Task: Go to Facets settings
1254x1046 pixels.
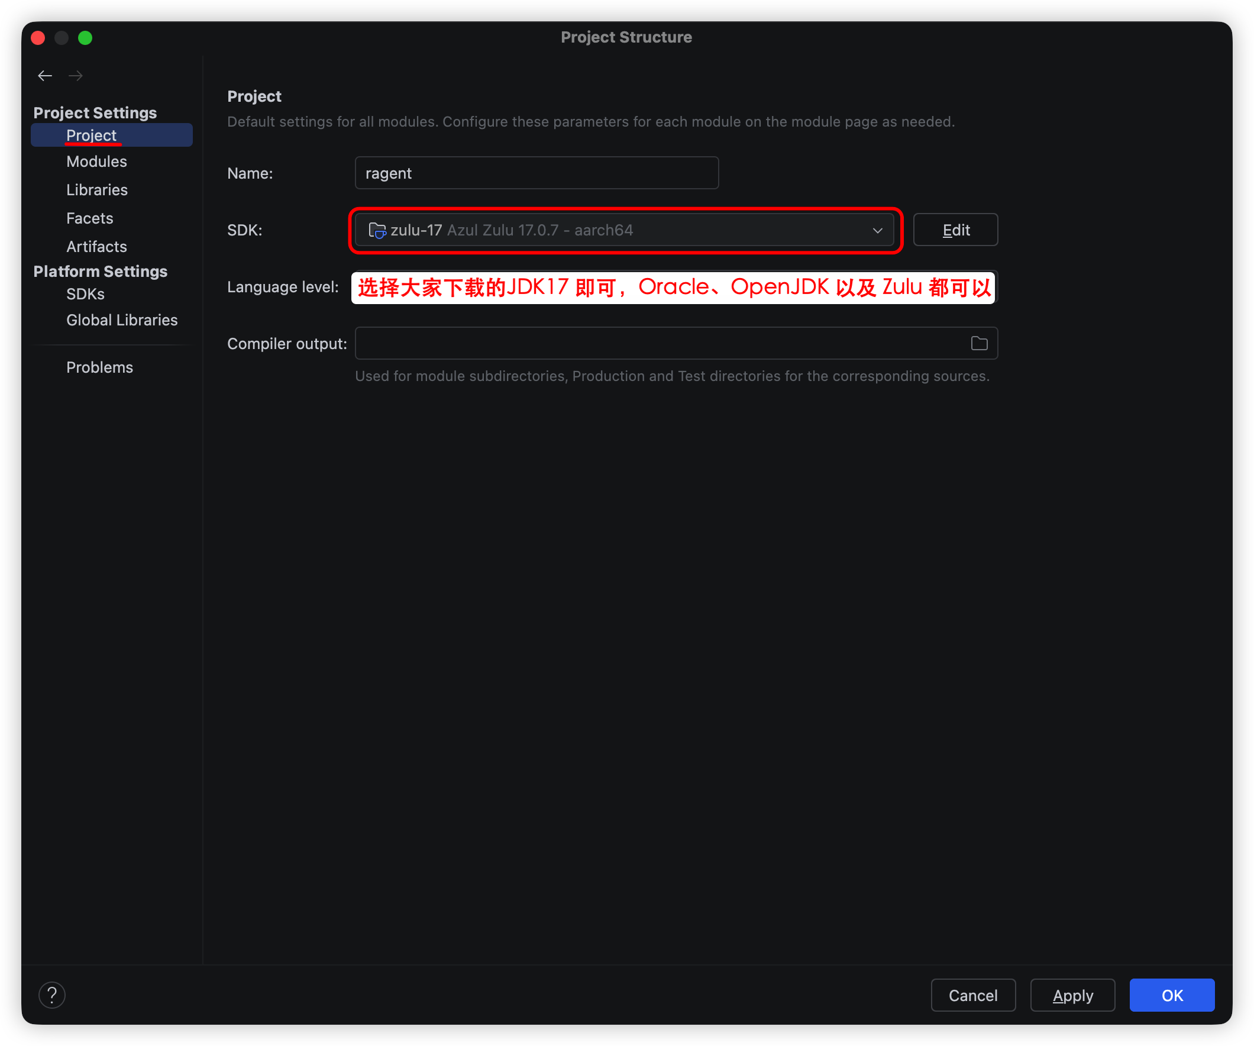Action: 89,218
